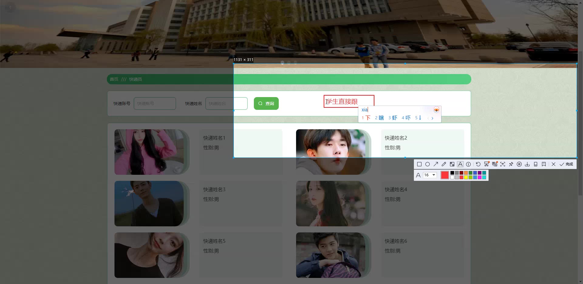This screenshot has width=583, height=284.
Task: Click the 1131 × 311 selection size label
Action: [243, 60]
